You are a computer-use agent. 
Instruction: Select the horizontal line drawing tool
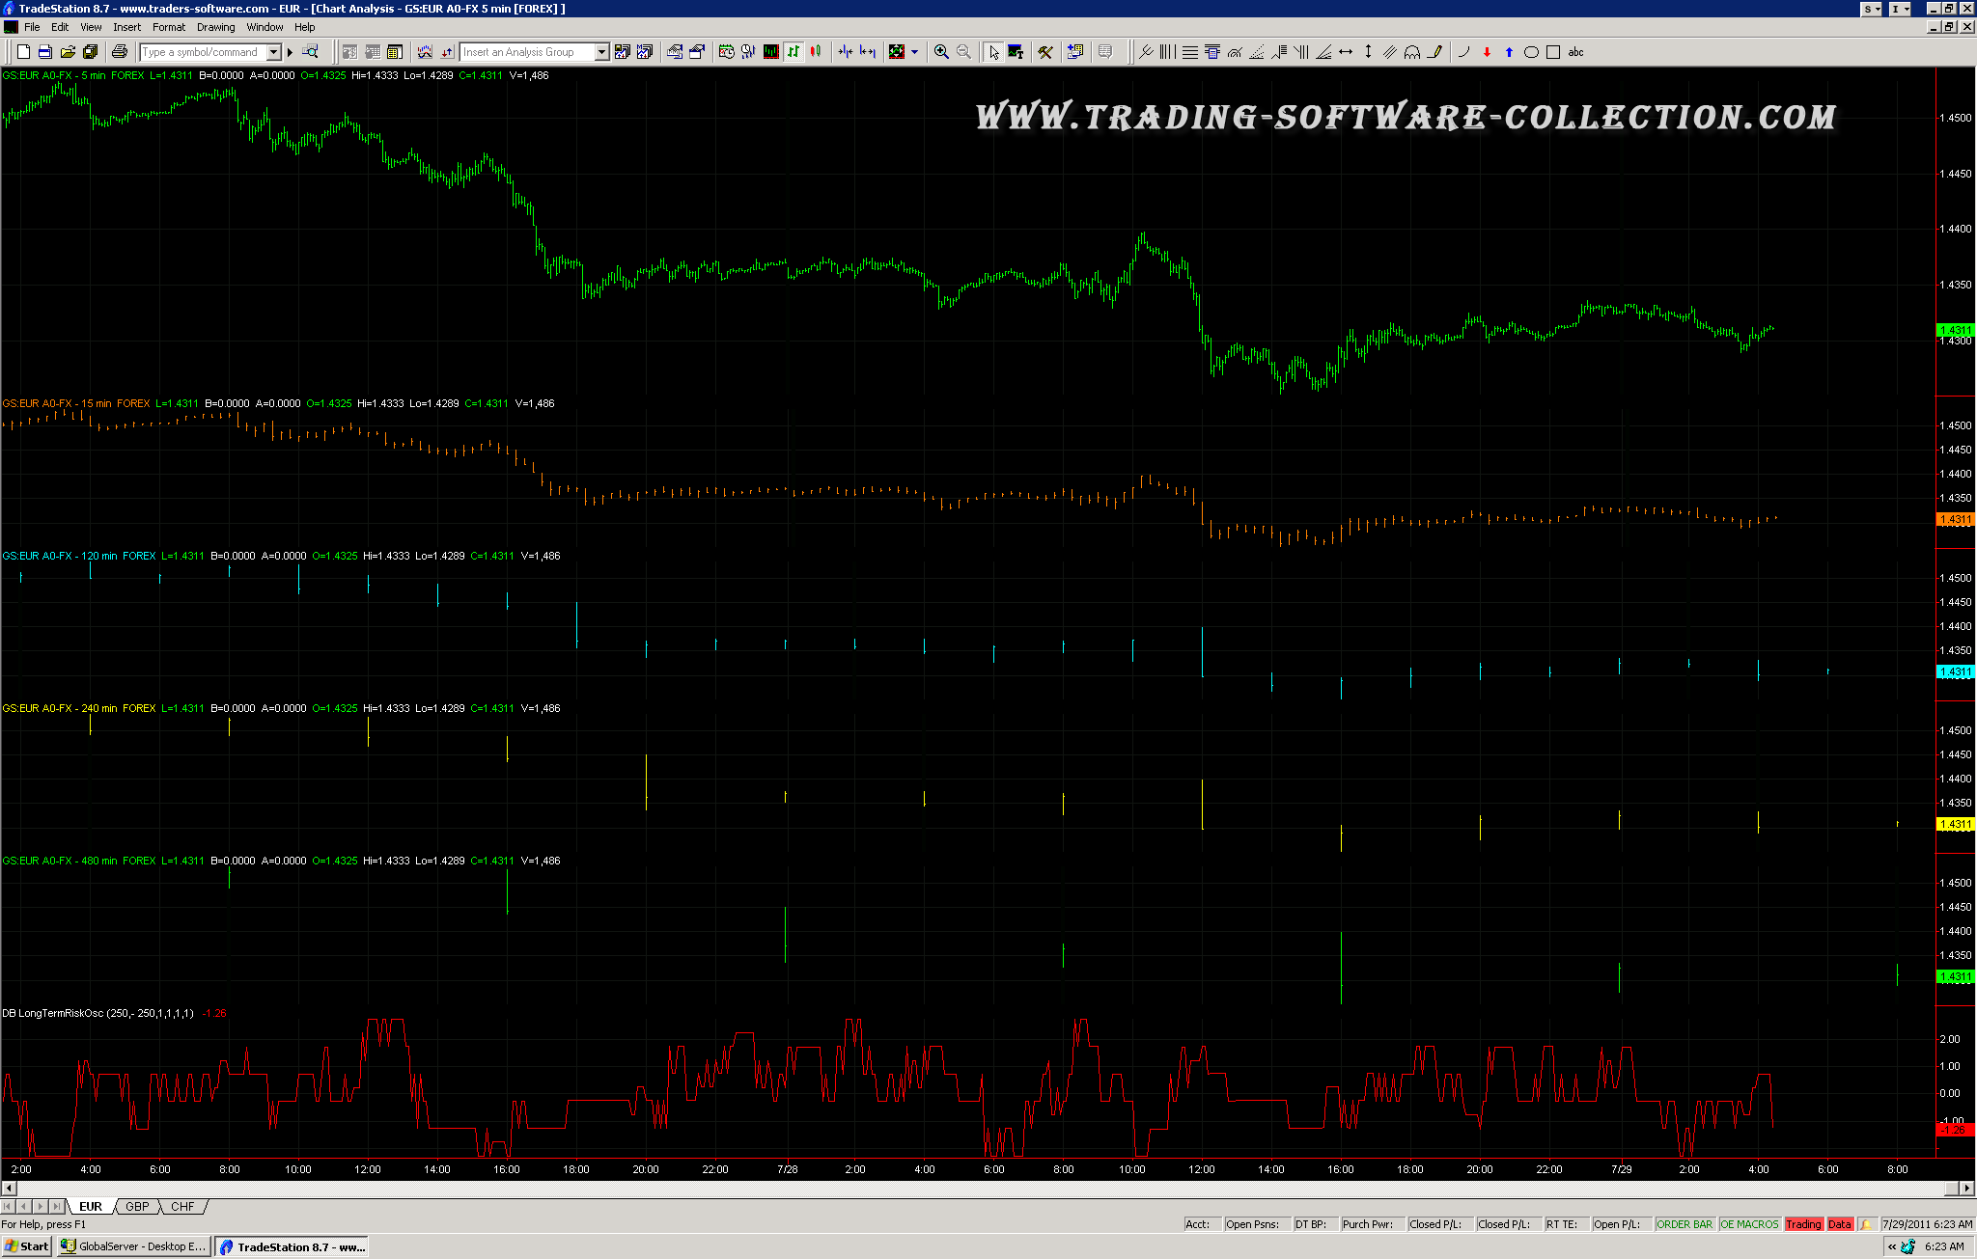[1346, 52]
